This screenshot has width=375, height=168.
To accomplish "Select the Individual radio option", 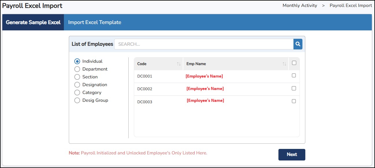I will coord(77,61).
